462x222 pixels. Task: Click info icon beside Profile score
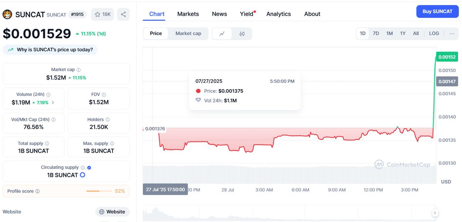pos(37,191)
